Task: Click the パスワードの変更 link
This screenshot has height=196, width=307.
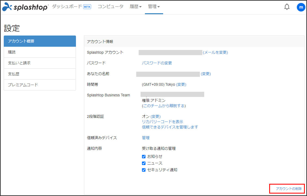Action: pos(157,63)
